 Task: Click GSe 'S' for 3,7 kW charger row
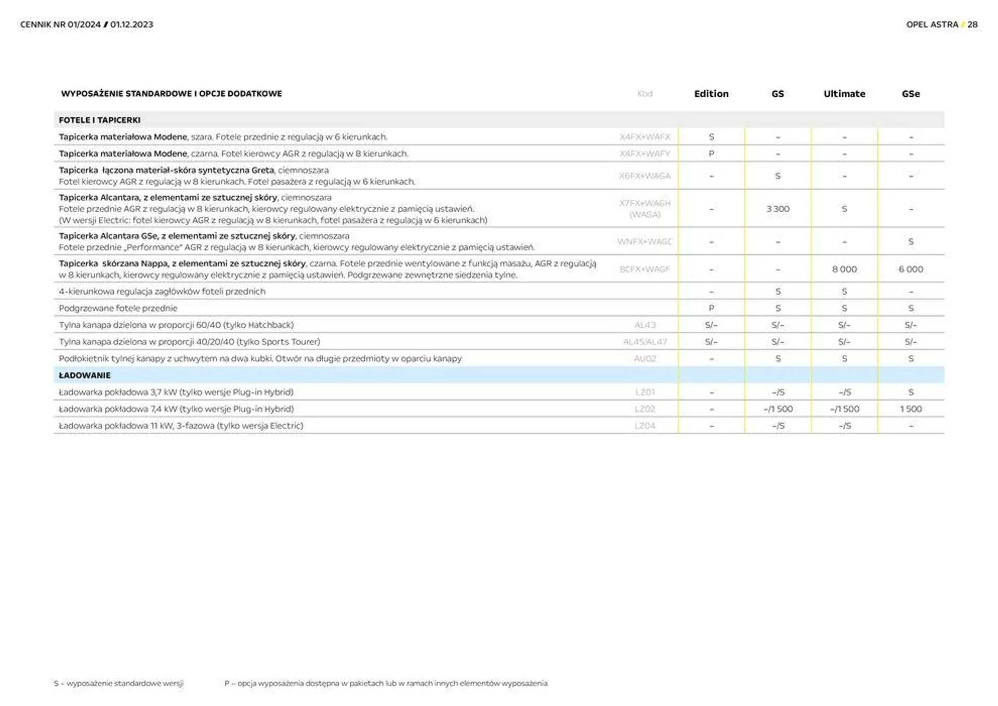(911, 393)
